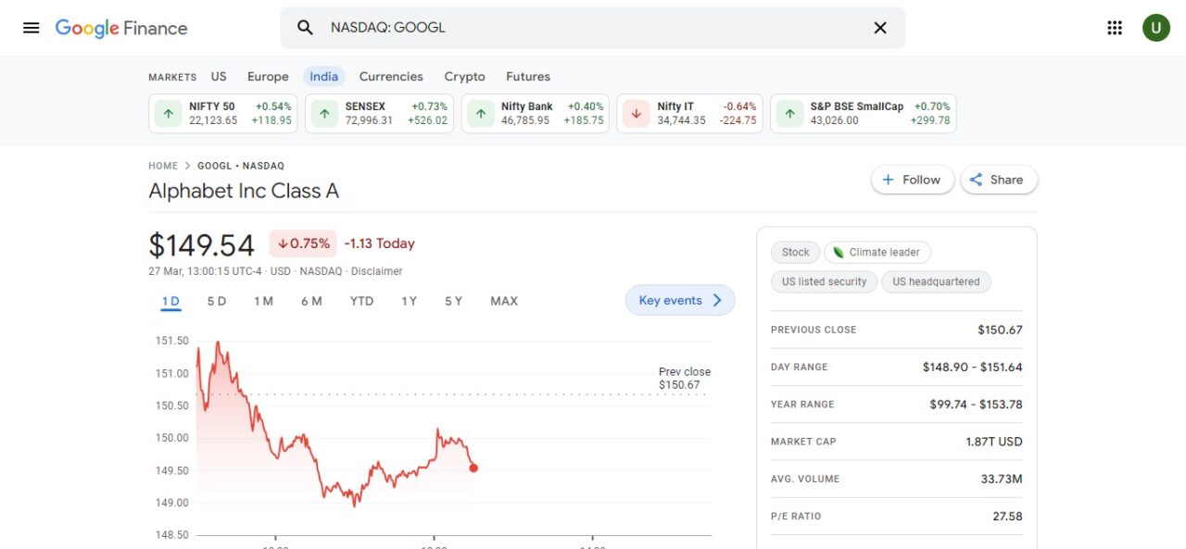Image resolution: width=1186 pixels, height=549 pixels.
Task: Click the AVG. VOLUME value 33.73M
Action: pos(1002,479)
